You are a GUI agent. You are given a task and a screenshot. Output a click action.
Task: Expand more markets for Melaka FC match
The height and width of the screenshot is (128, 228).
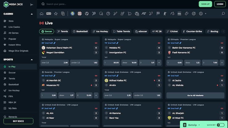coord(159,63)
